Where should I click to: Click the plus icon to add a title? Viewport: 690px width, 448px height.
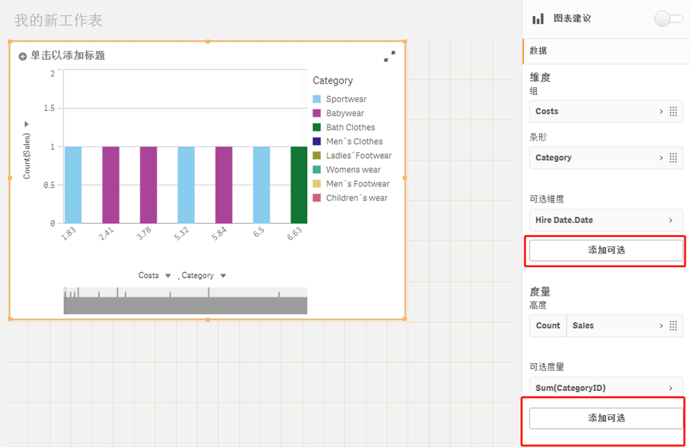click(23, 56)
